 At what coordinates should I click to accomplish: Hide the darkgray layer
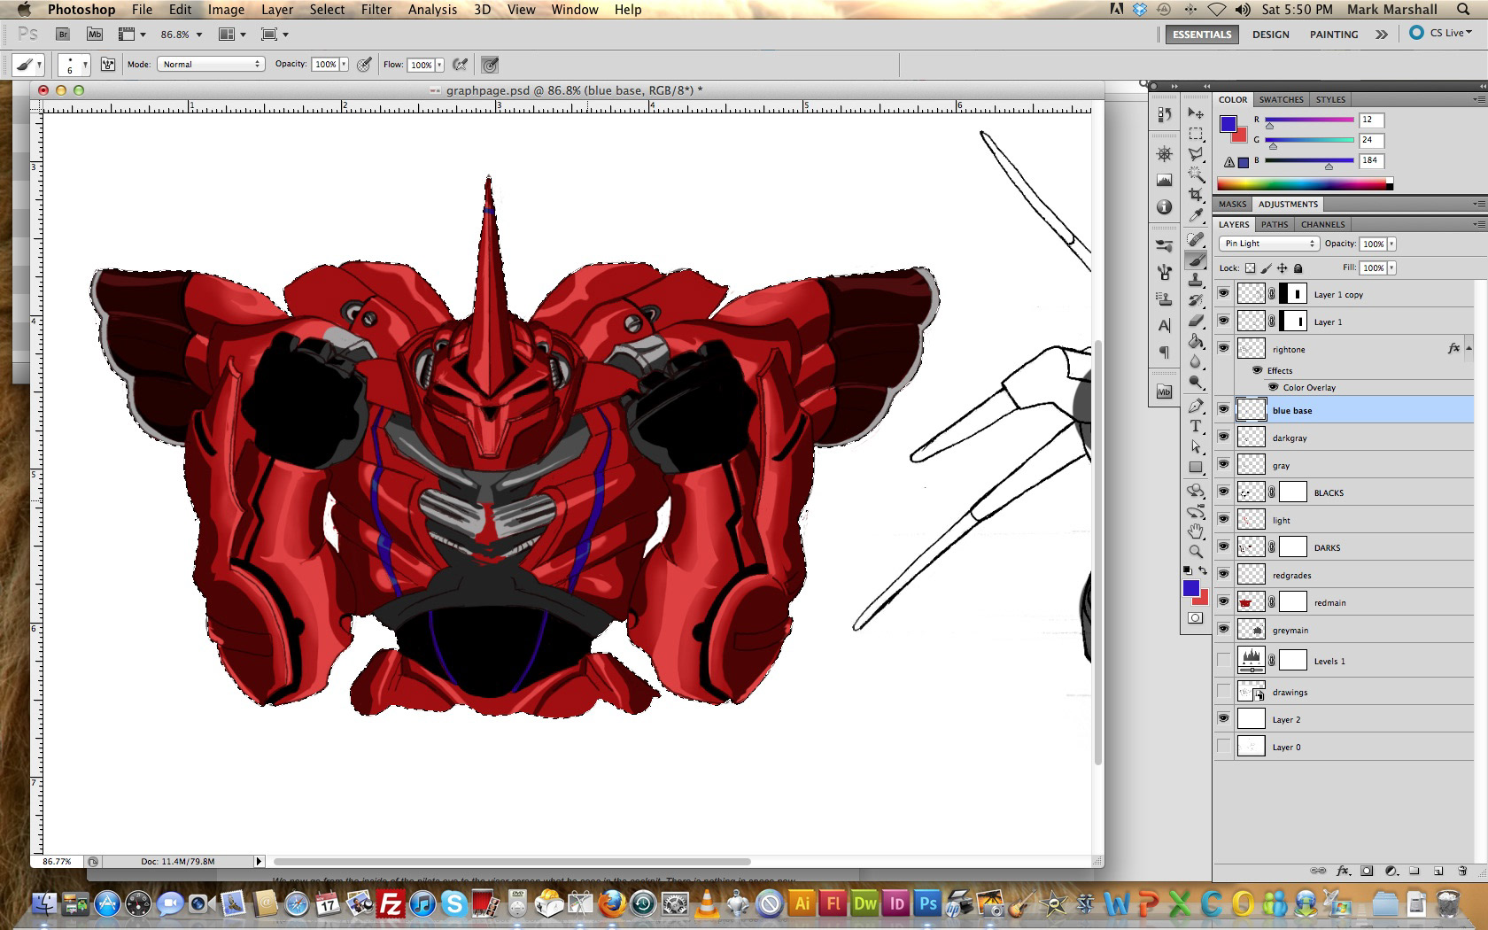tap(1223, 437)
